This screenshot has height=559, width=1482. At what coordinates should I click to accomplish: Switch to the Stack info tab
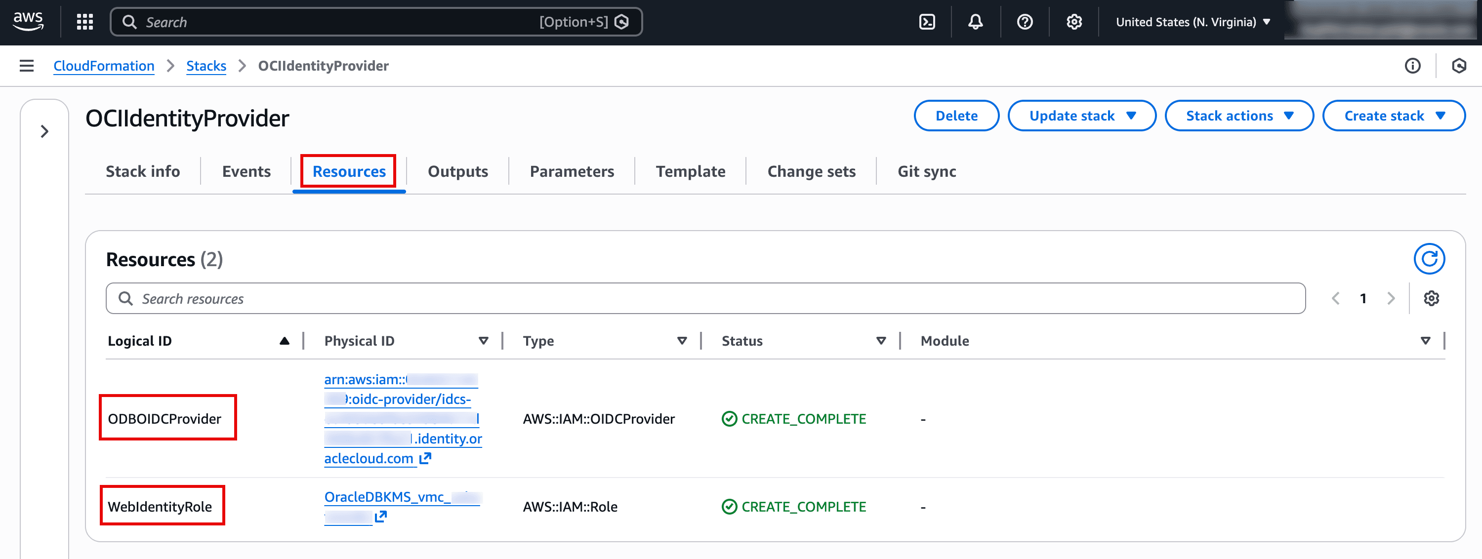143,171
